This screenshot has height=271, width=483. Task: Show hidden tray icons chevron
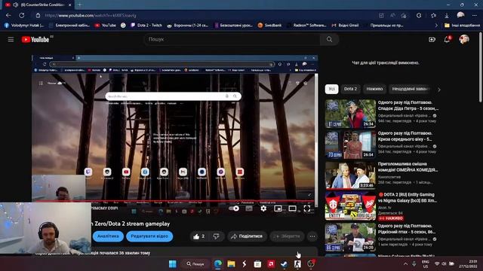[x=405, y=263]
